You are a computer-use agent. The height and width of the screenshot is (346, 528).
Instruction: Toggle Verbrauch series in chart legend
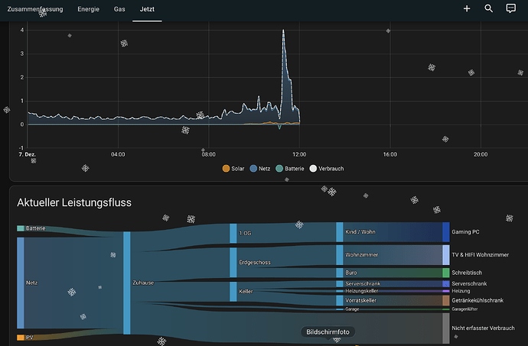(x=327, y=168)
